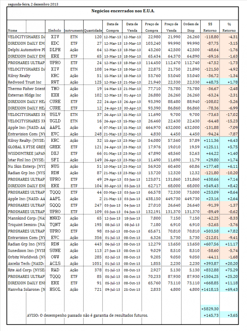The height and width of the screenshot is (331, 247).
Task: Select the 'TMO' symbol cell
Action: click(x=55, y=89)
